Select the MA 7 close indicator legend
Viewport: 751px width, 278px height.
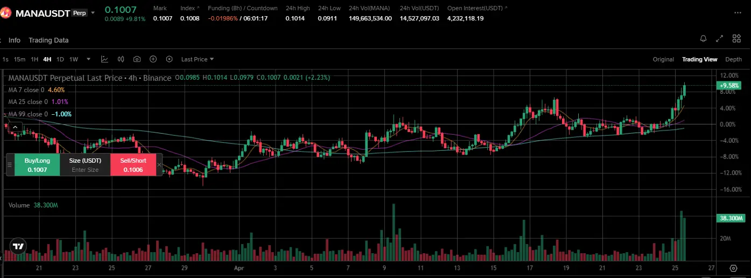(x=37, y=90)
